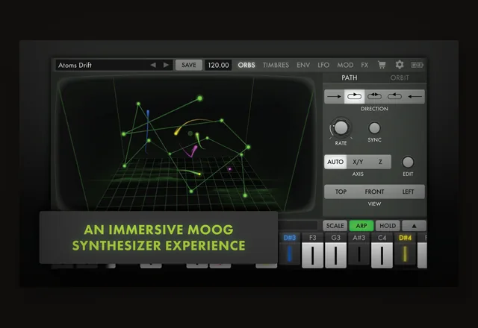Open the ENV tab
This screenshot has width=478, height=328.
[x=303, y=65]
